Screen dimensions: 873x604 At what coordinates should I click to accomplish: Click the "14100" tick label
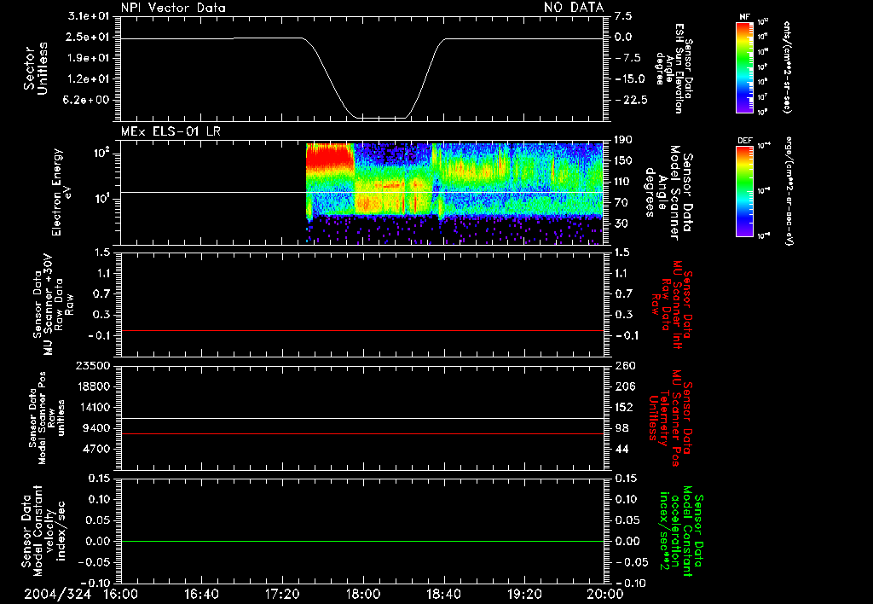pos(92,407)
